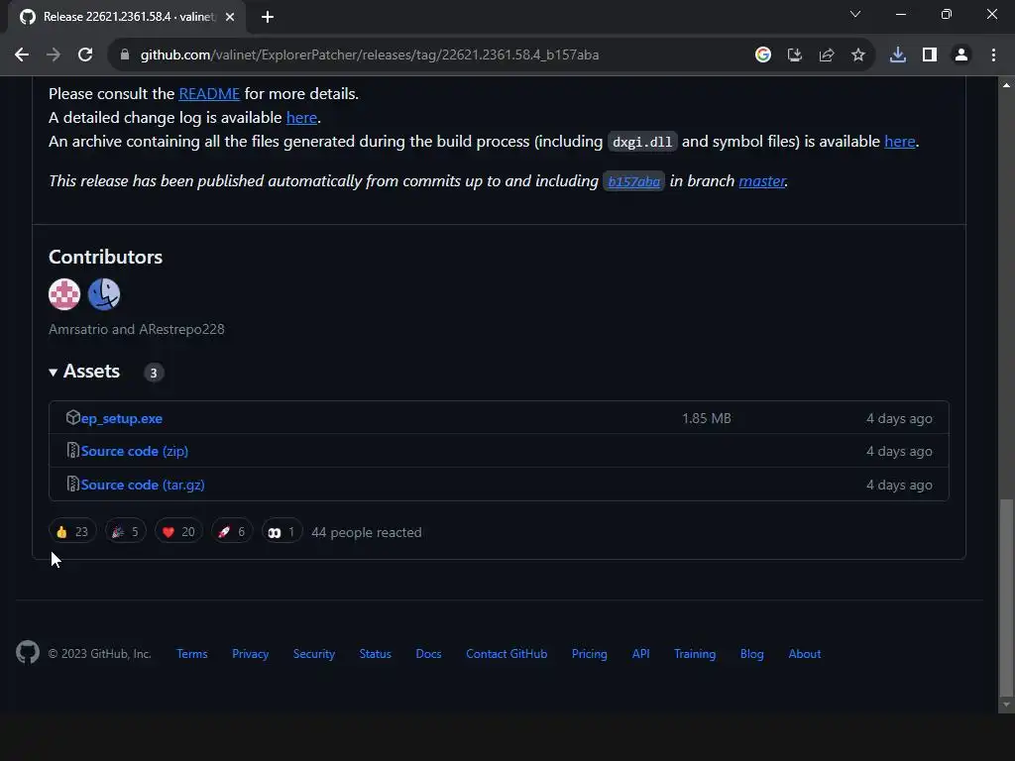Download ep_setup.exe

[122, 419]
